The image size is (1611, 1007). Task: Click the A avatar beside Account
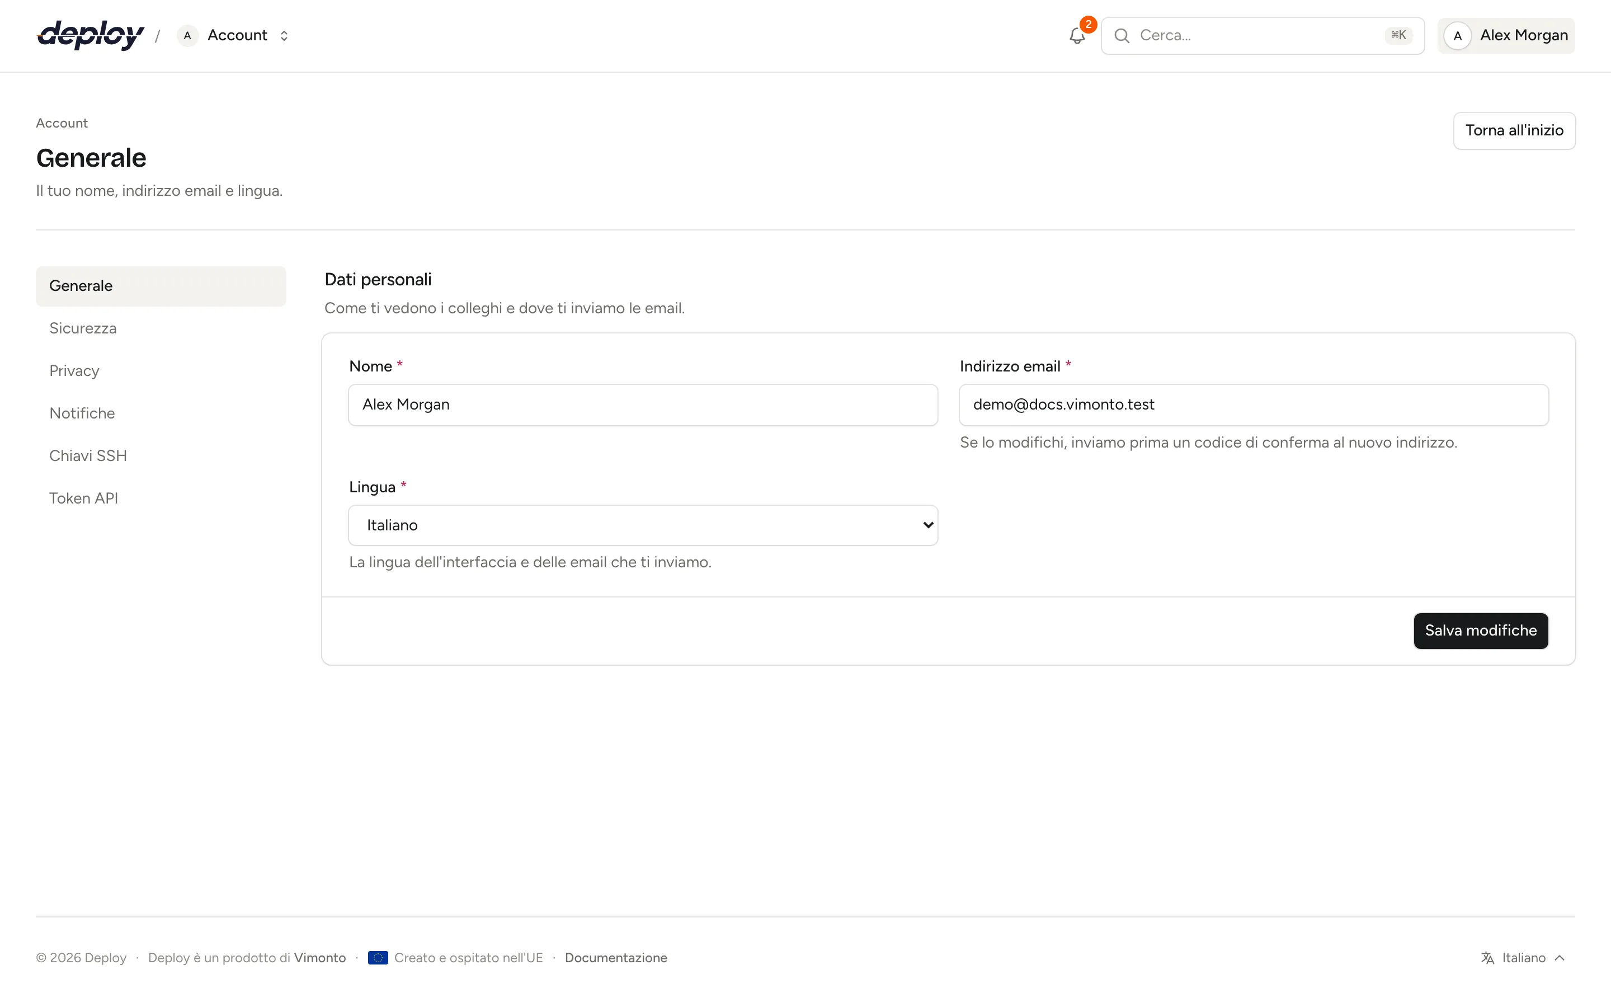(x=188, y=36)
